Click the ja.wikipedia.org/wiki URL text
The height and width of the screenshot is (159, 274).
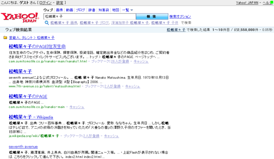point(34,136)
